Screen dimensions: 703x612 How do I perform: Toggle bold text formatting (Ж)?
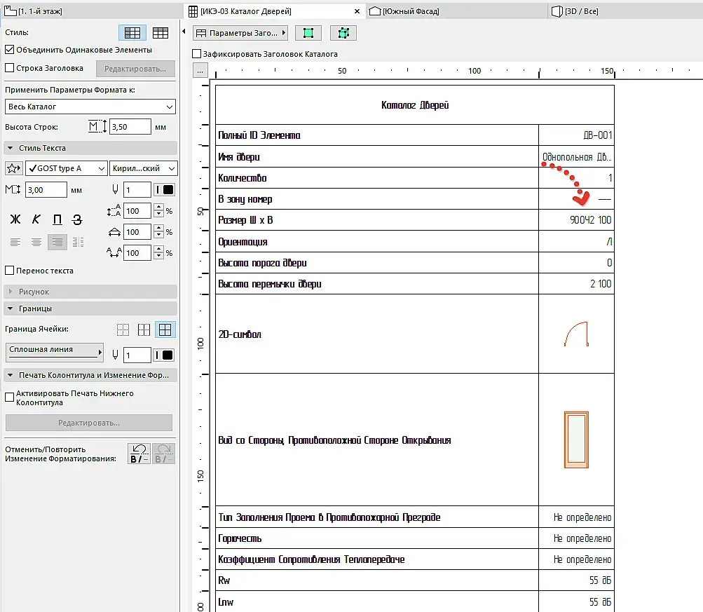(15, 219)
